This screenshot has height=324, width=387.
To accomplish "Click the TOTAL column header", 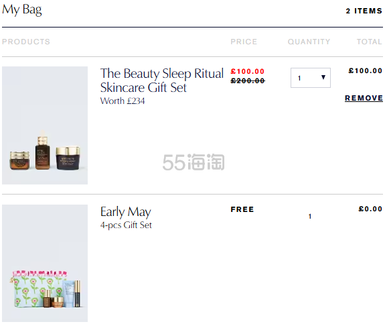I will [370, 42].
